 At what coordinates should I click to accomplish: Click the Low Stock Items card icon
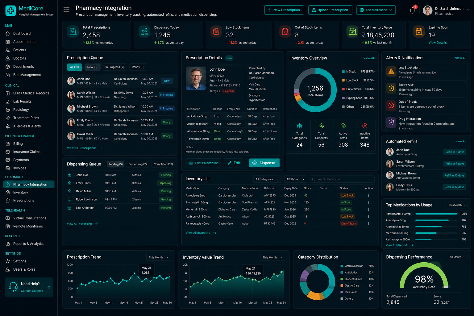point(216,31)
